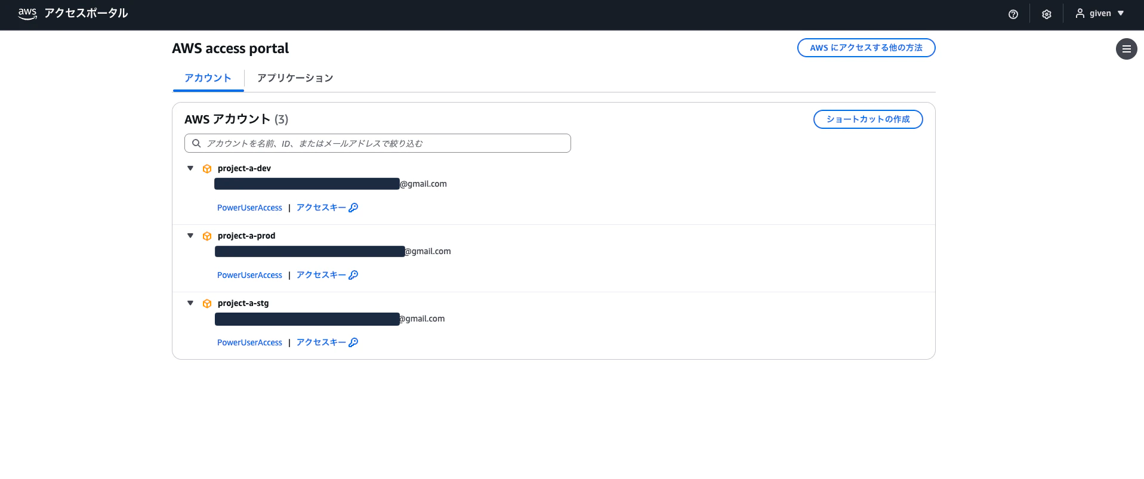This screenshot has height=479, width=1144.
Task: Click the アクセスポータル header text
Action: click(86, 14)
